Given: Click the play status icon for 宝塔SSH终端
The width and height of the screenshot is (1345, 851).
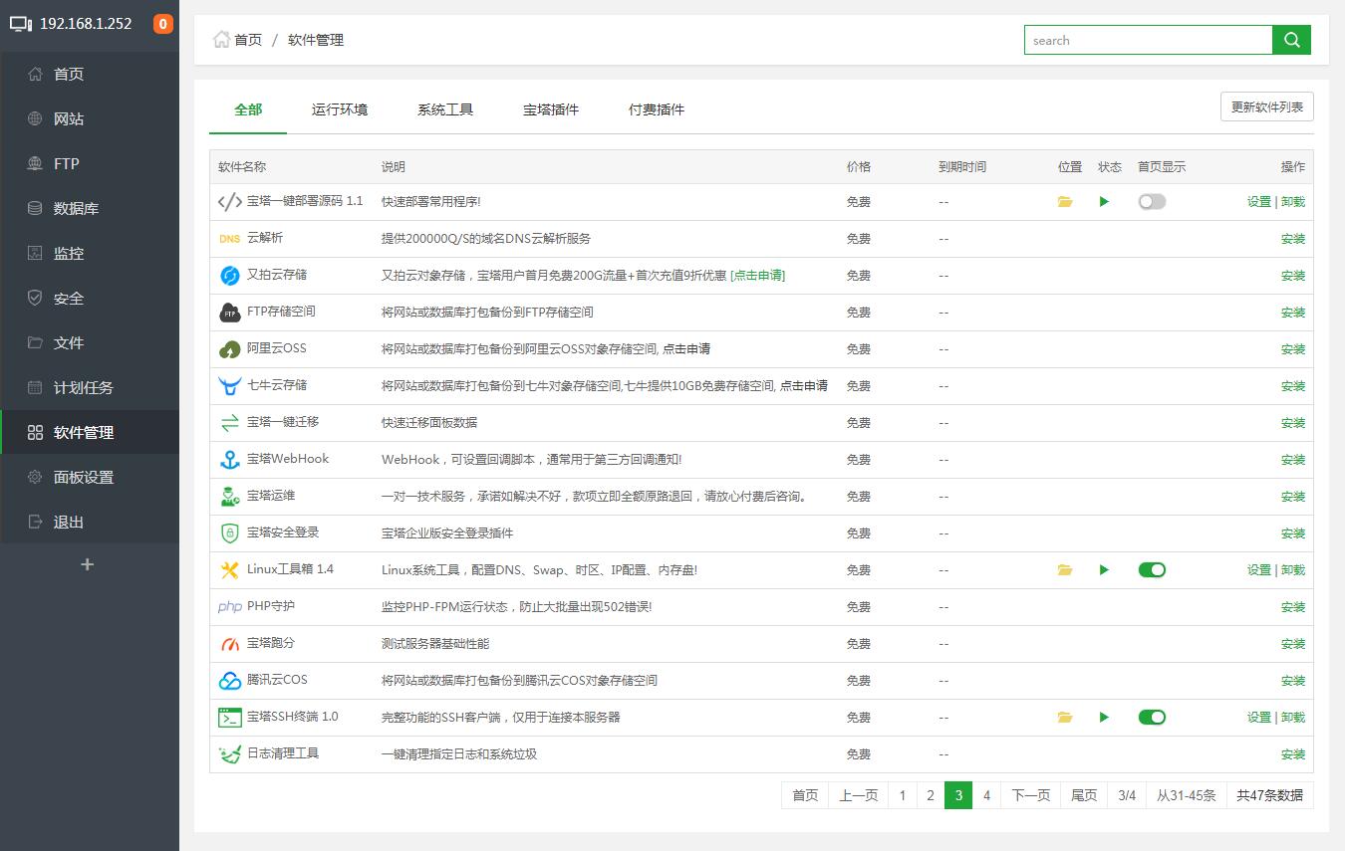Looking at the screenshot, I should pos(1104,718).
